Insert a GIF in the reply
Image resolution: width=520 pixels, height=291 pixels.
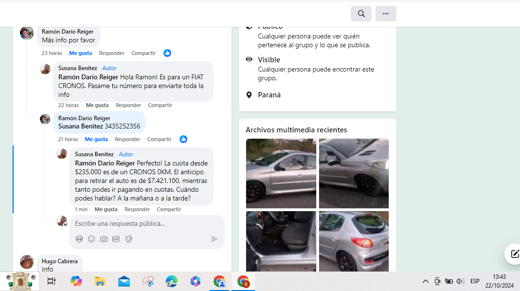116,239
